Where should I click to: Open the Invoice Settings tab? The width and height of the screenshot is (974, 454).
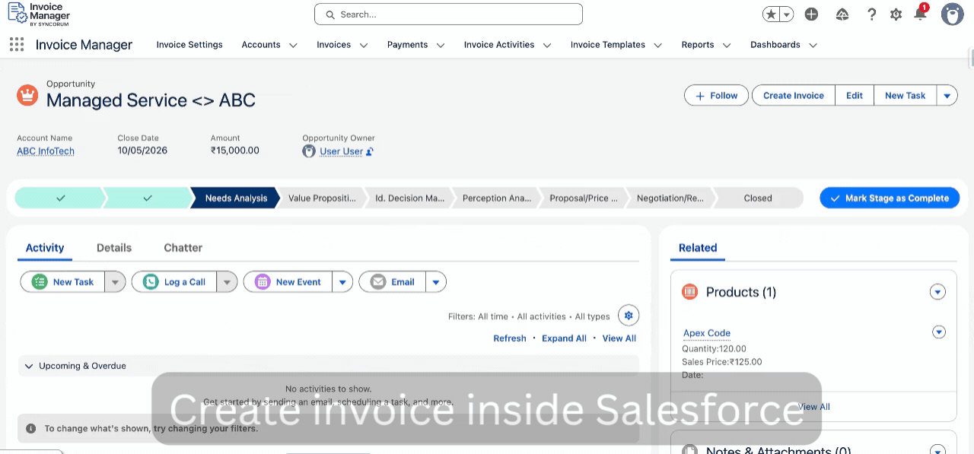click(x=189, y=45)
